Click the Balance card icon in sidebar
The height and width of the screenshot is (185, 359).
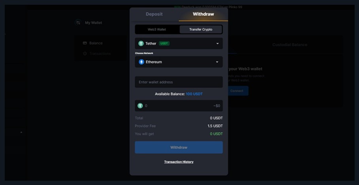pyautogui.click(x=85, y=43)
